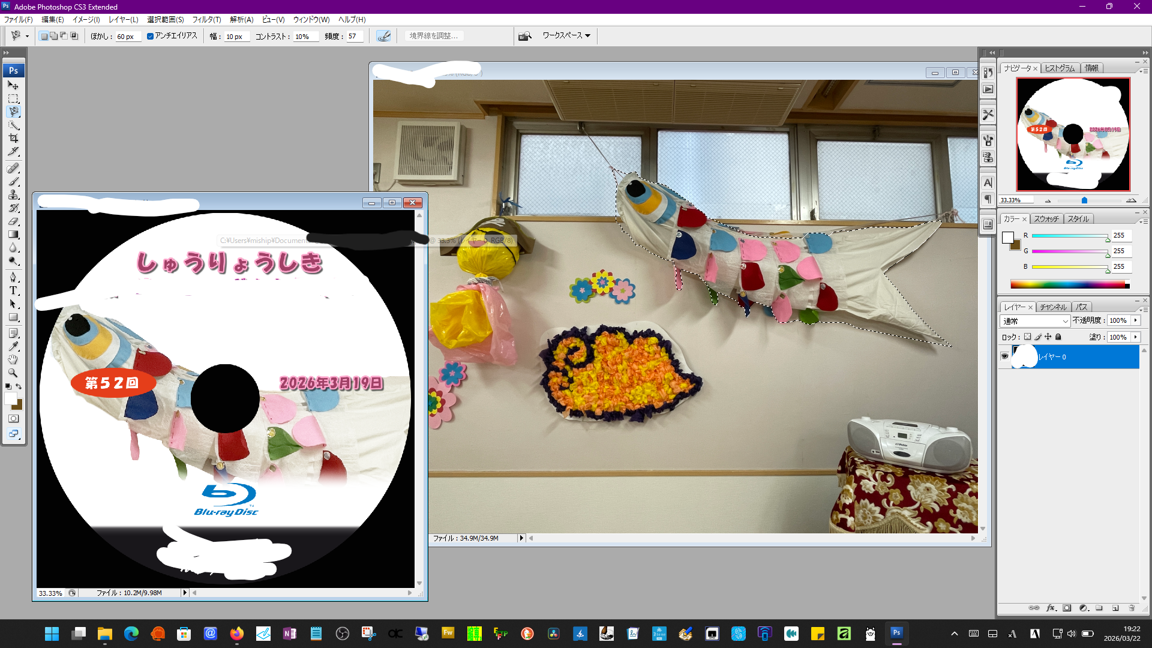Viewport: 1152px width, 648px height.
Task: Click the ぼかし feather input field
Action: 127,37
